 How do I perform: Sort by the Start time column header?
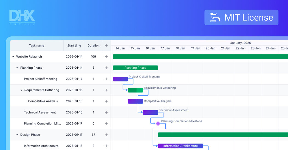pos(74,45)
